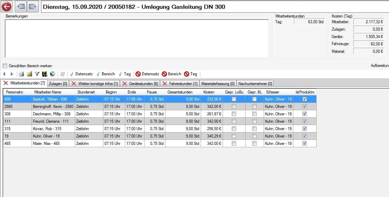Click the globe icon in toolbar
Image resolution: width=389 pixels, height=197 pixels.
tap(52, 74)
